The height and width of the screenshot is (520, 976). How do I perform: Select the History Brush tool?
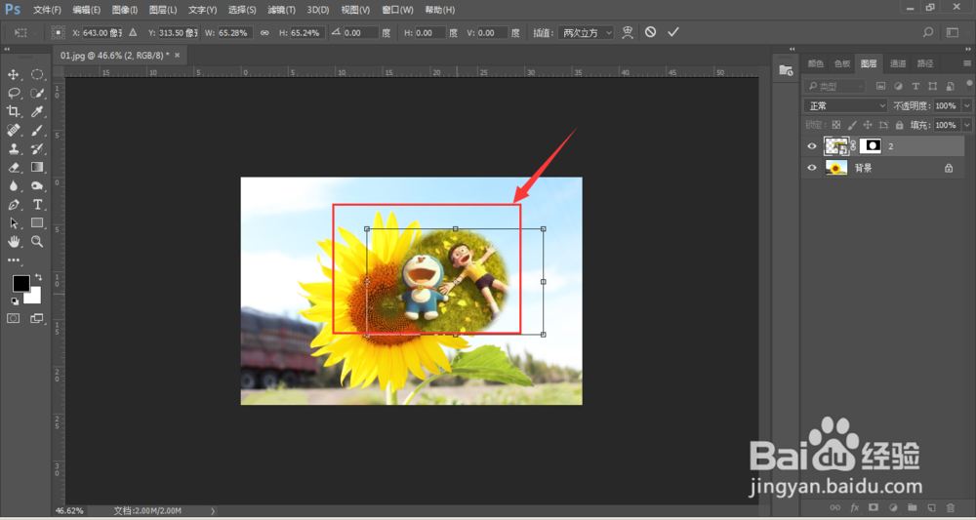click(37, 148)
